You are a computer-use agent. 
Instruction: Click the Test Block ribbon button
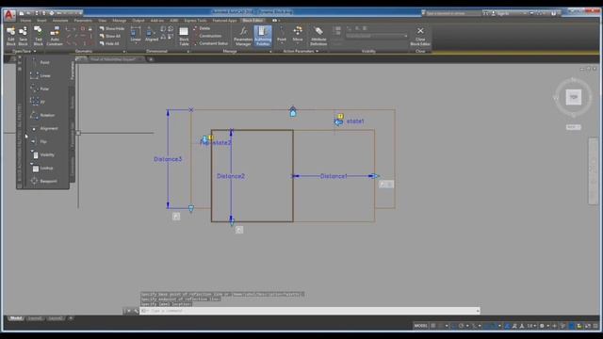point(38,36)
